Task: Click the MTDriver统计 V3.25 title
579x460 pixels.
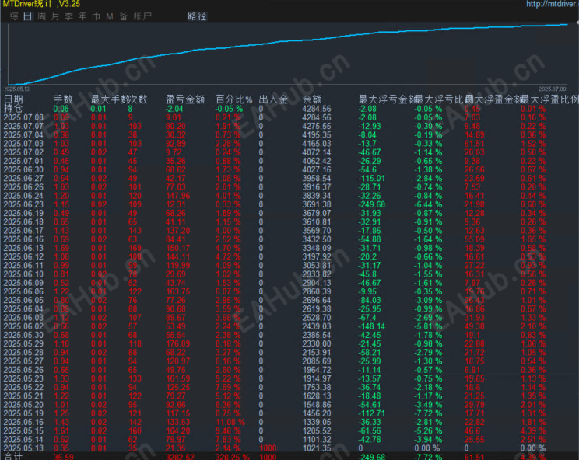Action: click(41, 4)
